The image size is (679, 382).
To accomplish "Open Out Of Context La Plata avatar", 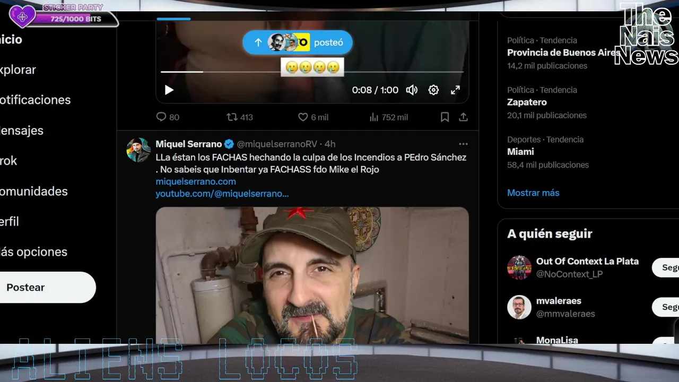I will click(x=519, y=267).
